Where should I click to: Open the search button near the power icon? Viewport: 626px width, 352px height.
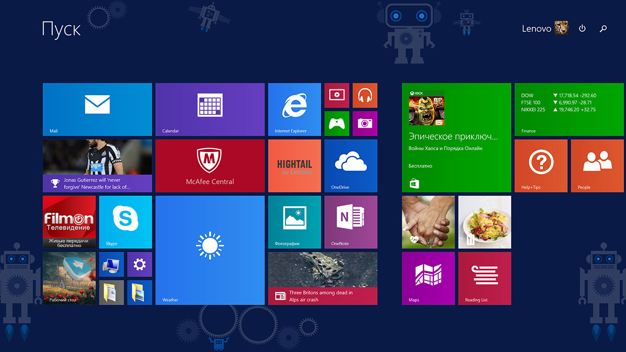[603, 28]
